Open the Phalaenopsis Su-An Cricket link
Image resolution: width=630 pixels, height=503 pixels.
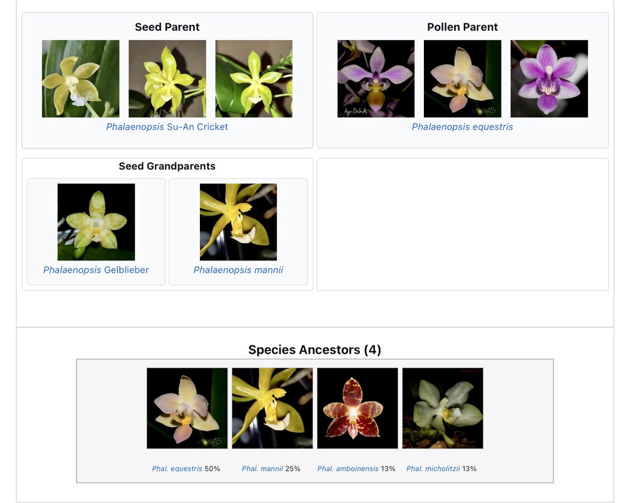coord(167,127)
